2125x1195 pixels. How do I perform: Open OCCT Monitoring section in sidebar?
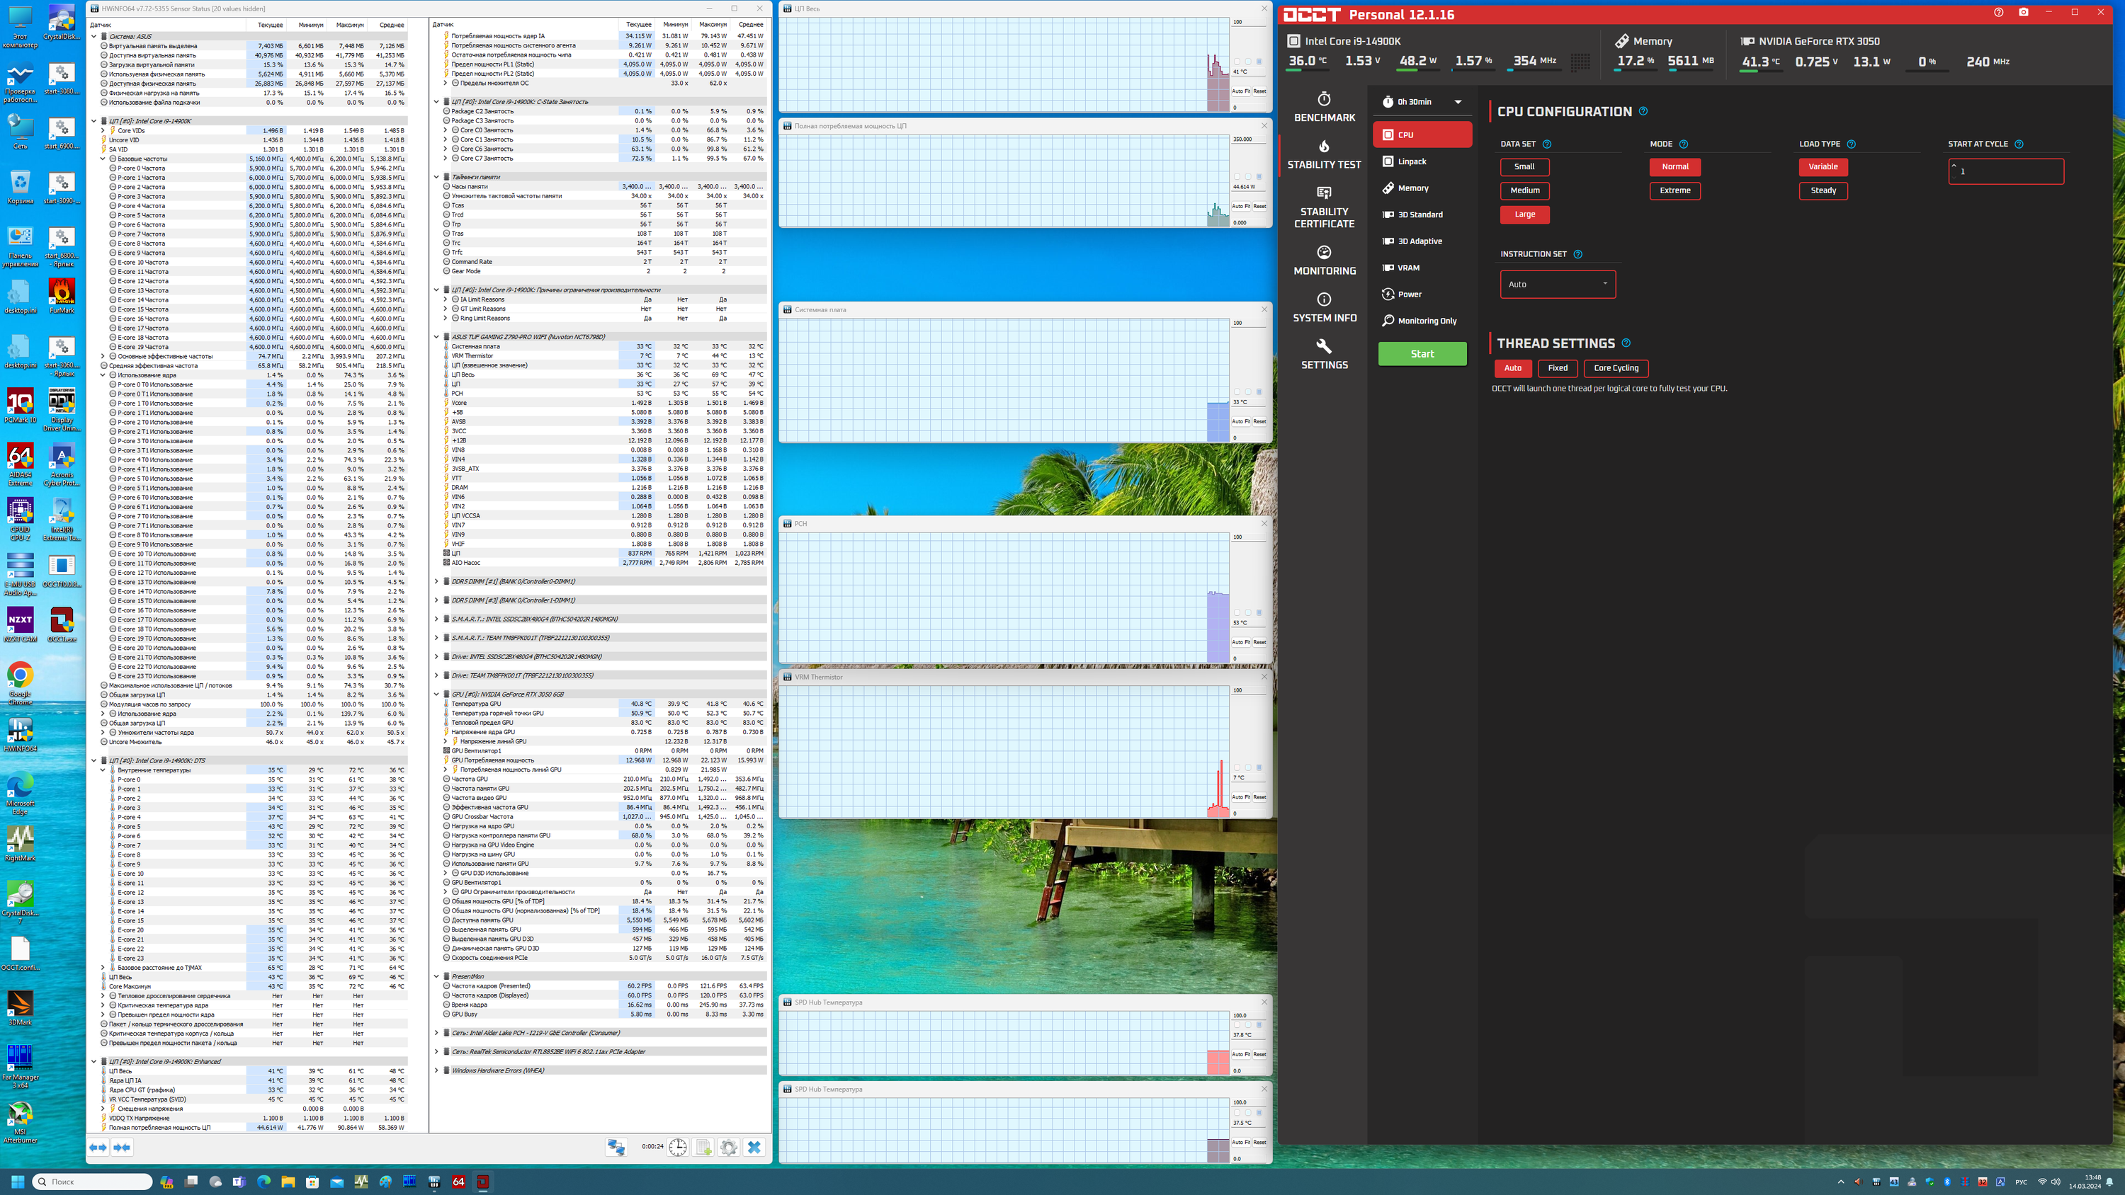pos(1324,261)
